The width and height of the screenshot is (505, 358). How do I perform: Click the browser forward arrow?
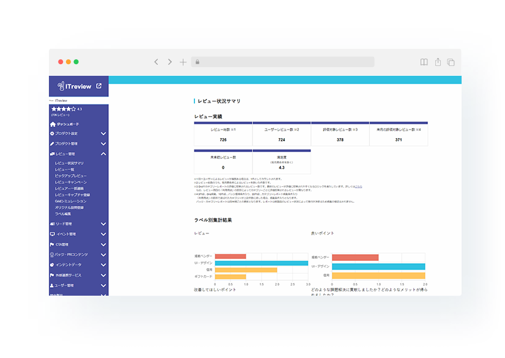click(169, 62)
